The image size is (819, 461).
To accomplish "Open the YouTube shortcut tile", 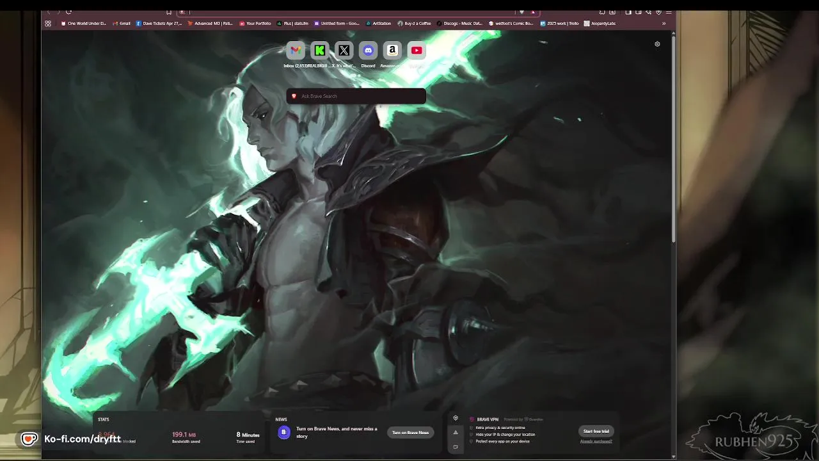I will point(417,51).
